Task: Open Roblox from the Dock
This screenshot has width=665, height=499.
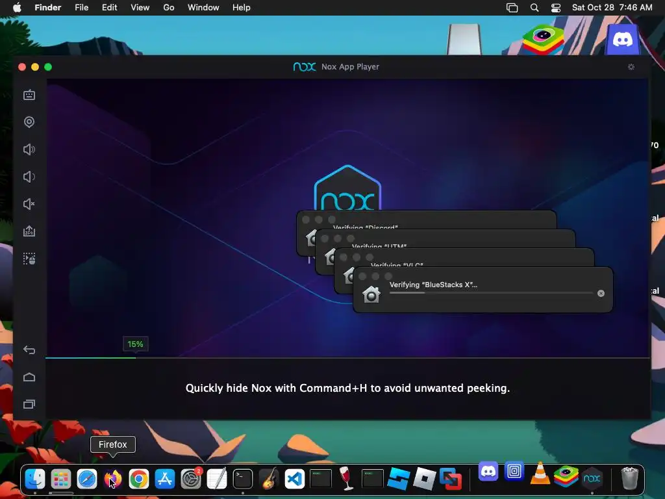Action: [x=425, y=479]
